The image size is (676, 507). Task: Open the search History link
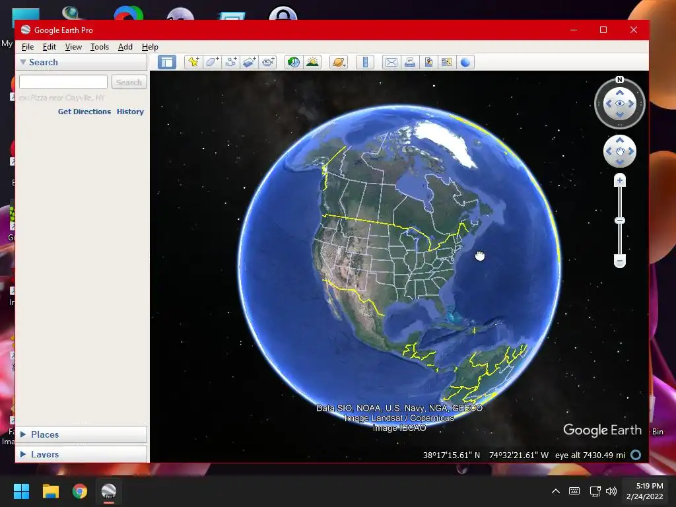[130, 111]
